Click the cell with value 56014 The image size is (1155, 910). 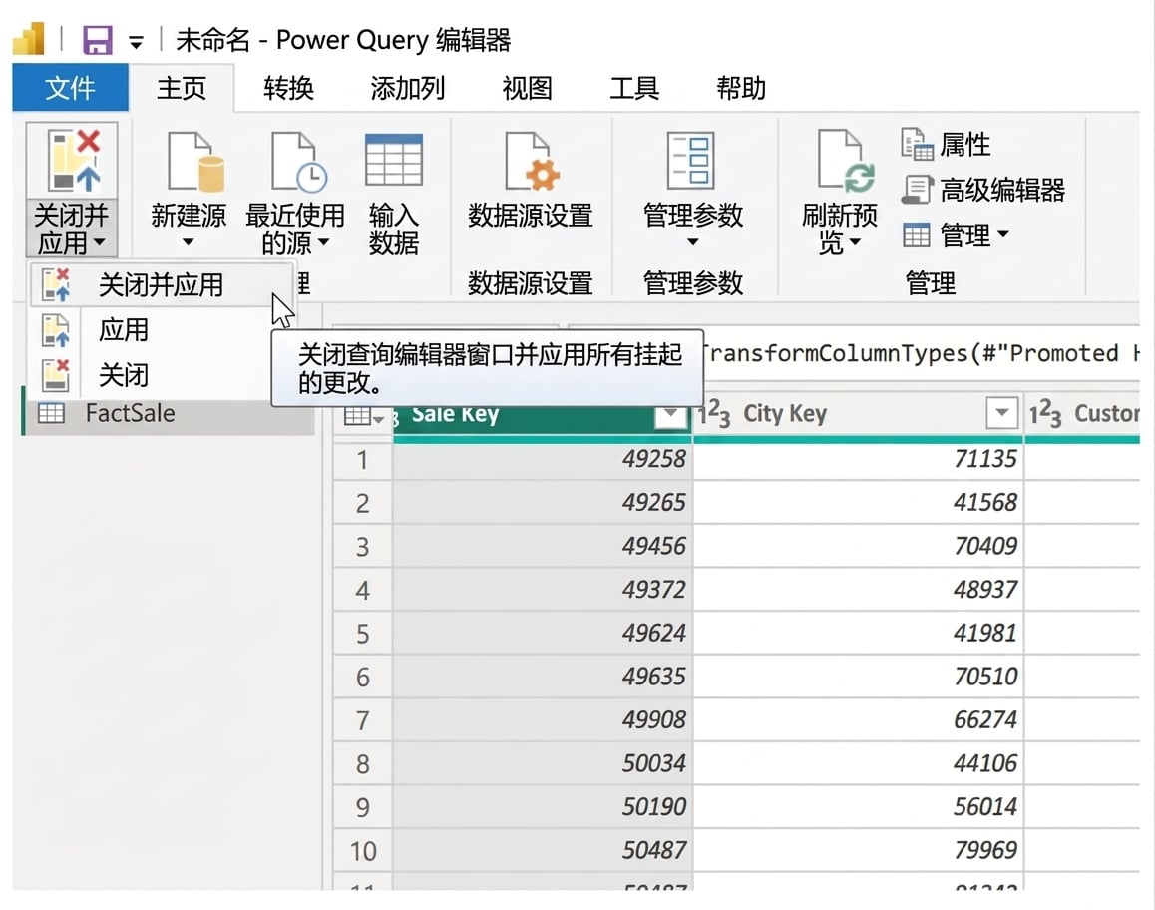(x=858, y=807)
